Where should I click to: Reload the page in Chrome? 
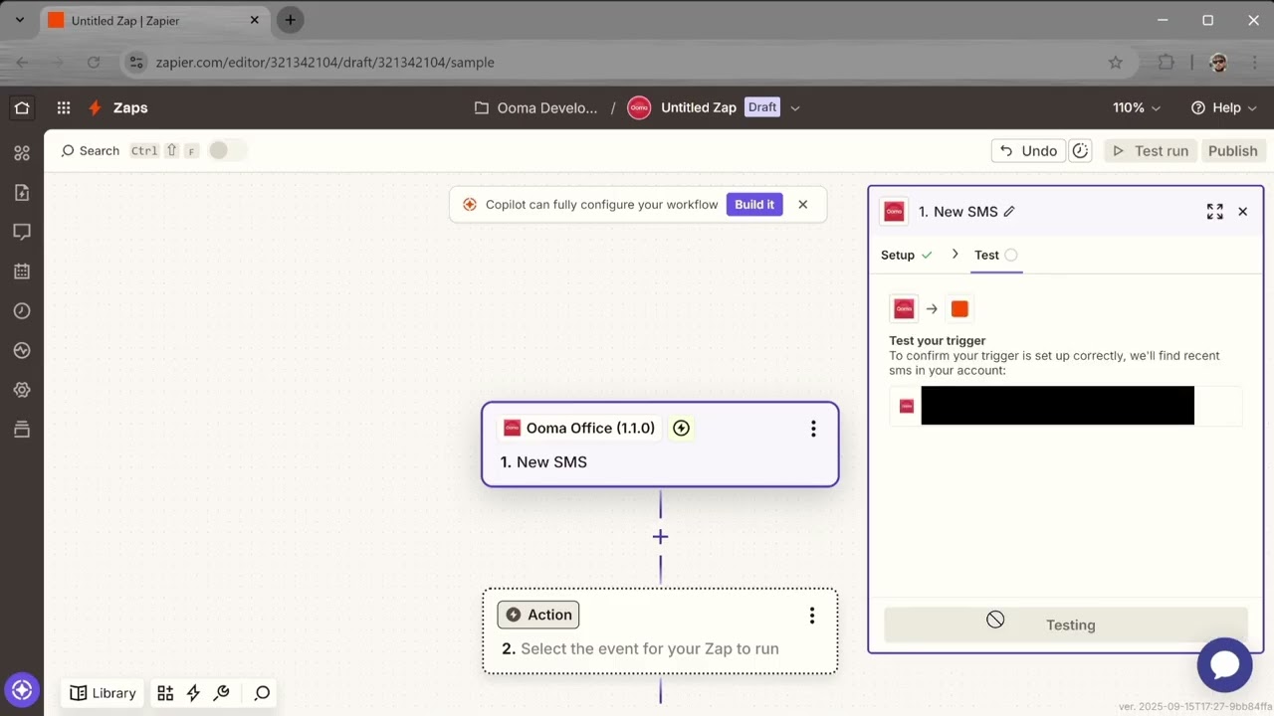(x=94, y=62)
